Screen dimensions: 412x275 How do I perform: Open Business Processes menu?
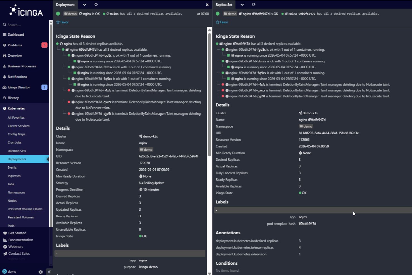(22, 66)
